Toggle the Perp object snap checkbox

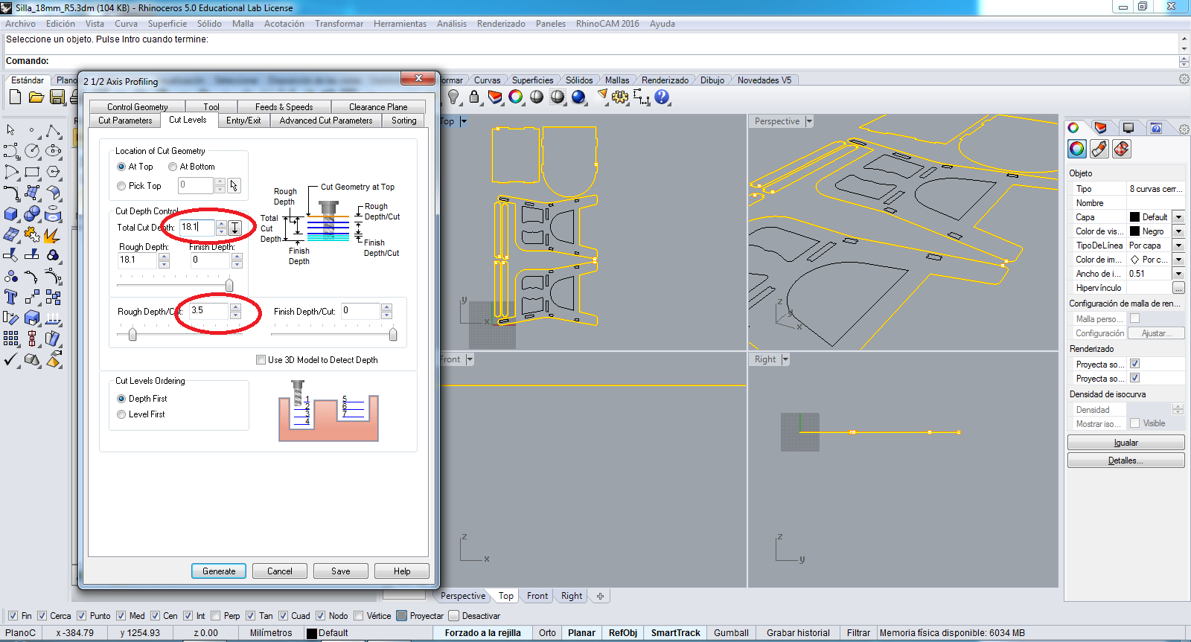(x=216, y=616)
